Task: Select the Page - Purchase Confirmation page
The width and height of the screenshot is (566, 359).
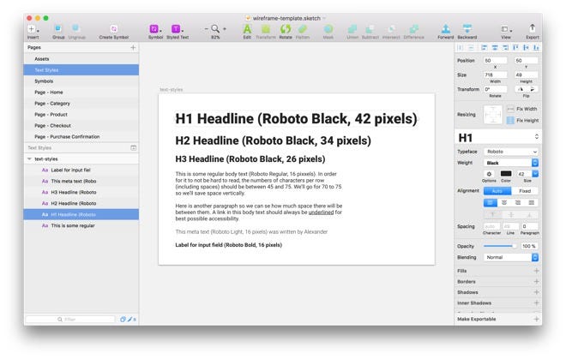Action: pyautogui.click(x=81, y=137)
